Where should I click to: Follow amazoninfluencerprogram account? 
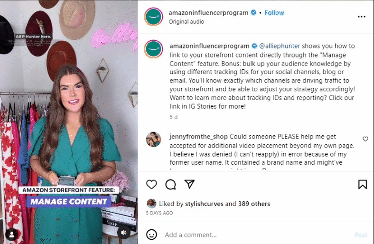pyautogui.click(x=274, y=13)
